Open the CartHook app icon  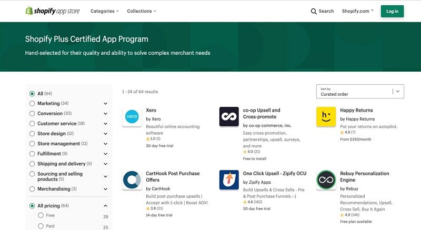click(x=132, y=180)
